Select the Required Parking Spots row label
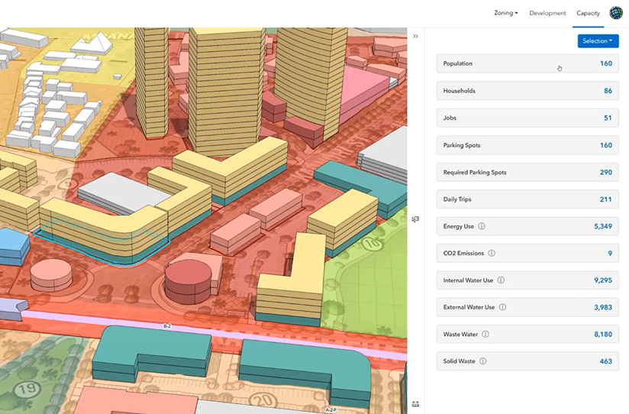Image resolution: width=629 pixels, height=414 pixels. (475, 173)
